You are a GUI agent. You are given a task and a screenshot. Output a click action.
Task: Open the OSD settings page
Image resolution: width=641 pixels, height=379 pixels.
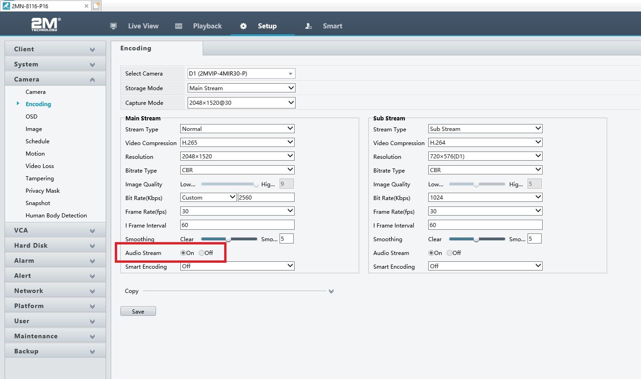pos(32,117)
